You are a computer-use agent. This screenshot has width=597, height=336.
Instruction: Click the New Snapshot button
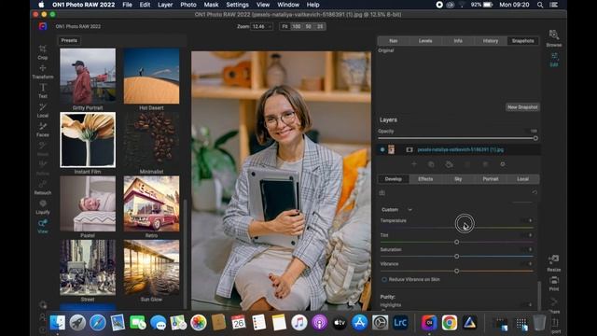click(522, 107)
